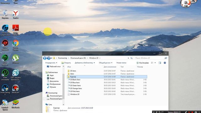Image resolution: width=201 pixels, height=113 pixels.
Task: Open the view options dropdown arrow
Action: point(155,63)
